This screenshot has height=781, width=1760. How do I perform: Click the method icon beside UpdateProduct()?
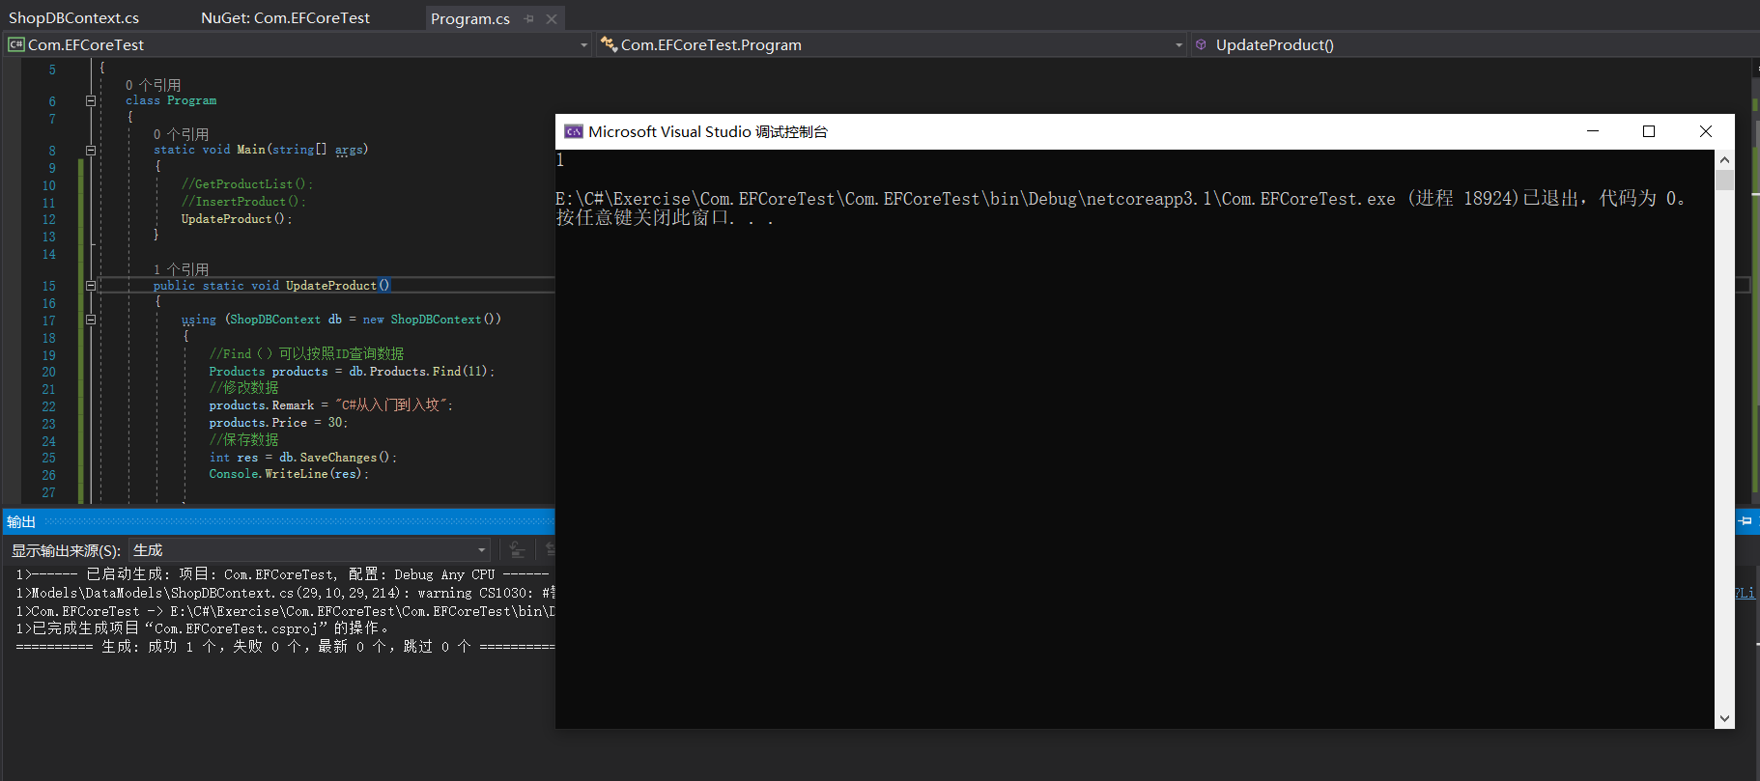coord(1201,44)
